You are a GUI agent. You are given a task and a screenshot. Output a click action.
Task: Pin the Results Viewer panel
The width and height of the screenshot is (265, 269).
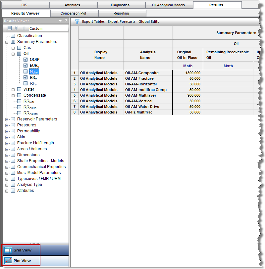66,21
